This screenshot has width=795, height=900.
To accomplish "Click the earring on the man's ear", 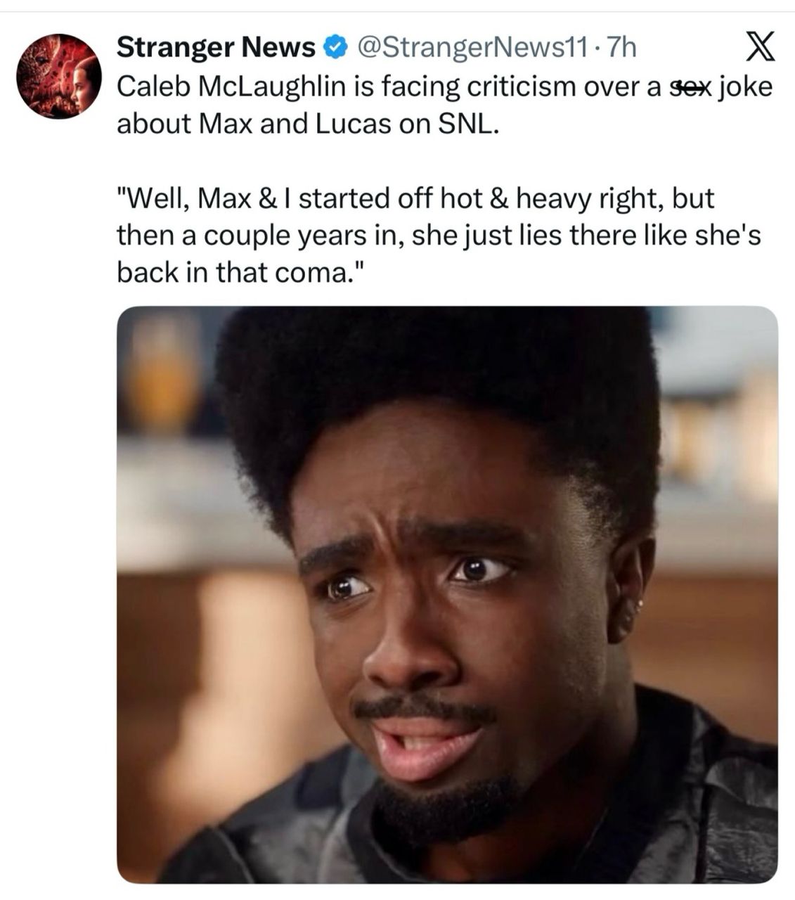I will pyautogui.click(x=638, y=605).
